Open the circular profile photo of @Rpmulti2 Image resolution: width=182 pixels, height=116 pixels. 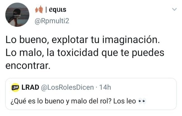tap(17, 15)
